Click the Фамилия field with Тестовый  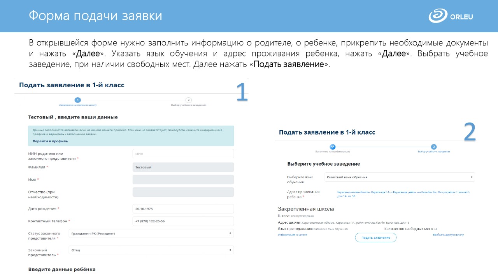click(183, 167)
